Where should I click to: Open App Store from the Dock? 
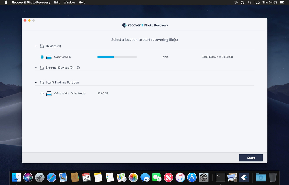[192, 177]
